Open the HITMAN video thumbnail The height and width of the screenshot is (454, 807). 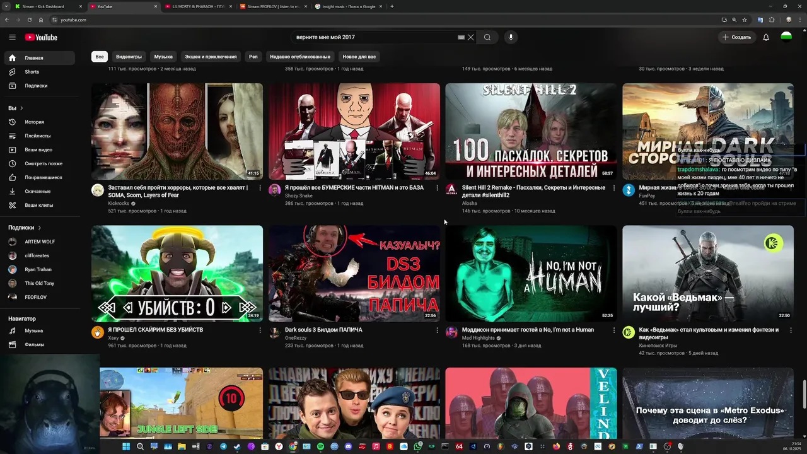(354, 131)
